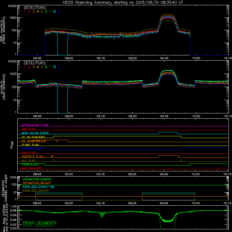Click the PARTICLE_FLAG label
The width and height of the screenshot is (232, 232).
click(x=32, y=156)
